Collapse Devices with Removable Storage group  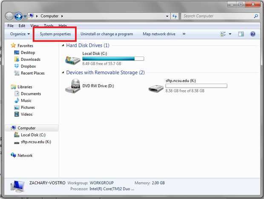pos(63,73)
